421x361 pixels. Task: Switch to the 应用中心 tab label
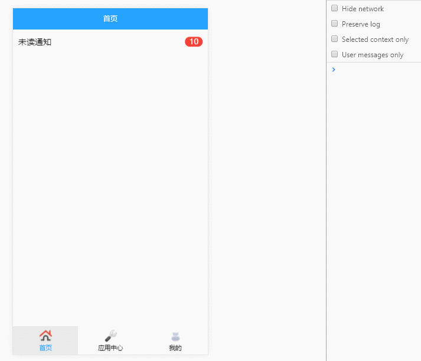tap(110, 348)
